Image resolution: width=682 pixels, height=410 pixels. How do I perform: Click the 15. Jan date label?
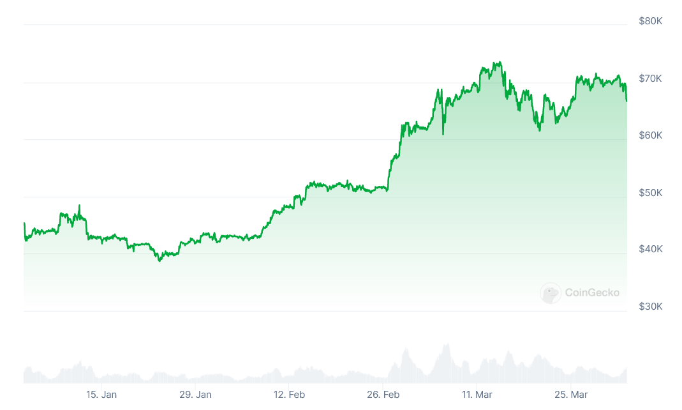click(101, 395)
